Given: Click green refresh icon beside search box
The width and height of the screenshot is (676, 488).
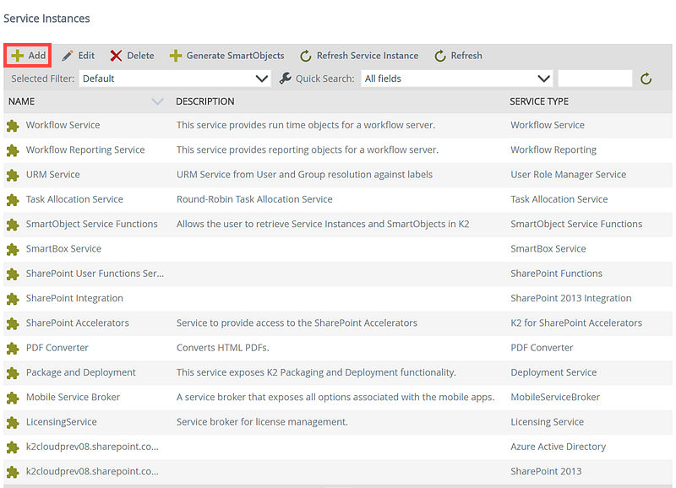Looking at the screenshot, I should point(646,79).
